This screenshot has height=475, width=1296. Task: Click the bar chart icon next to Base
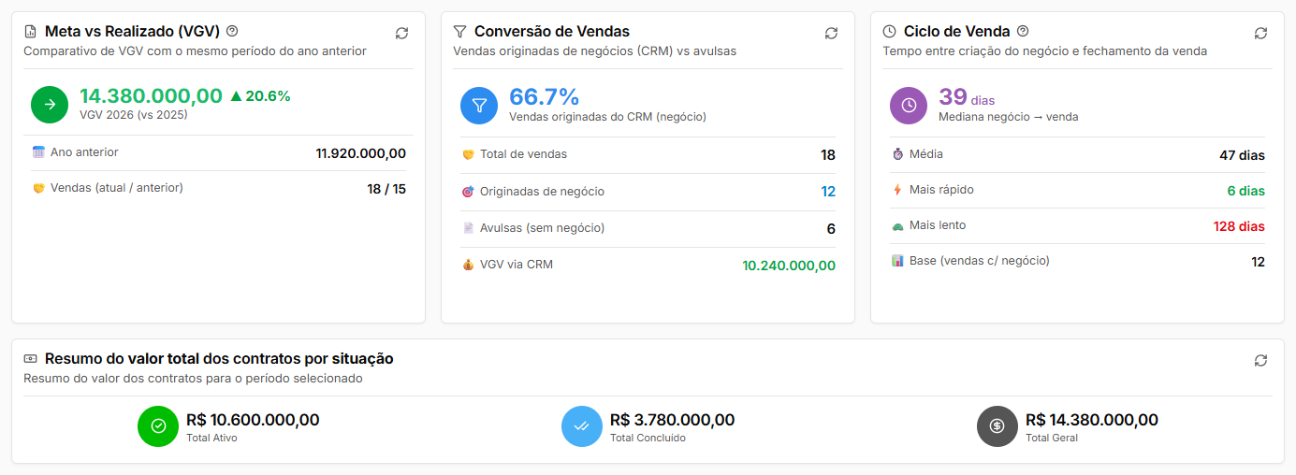point(897,261)
